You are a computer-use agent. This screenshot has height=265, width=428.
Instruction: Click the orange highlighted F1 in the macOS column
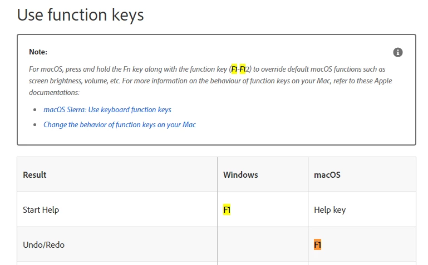pyautogui.click(x=317, y=244)
